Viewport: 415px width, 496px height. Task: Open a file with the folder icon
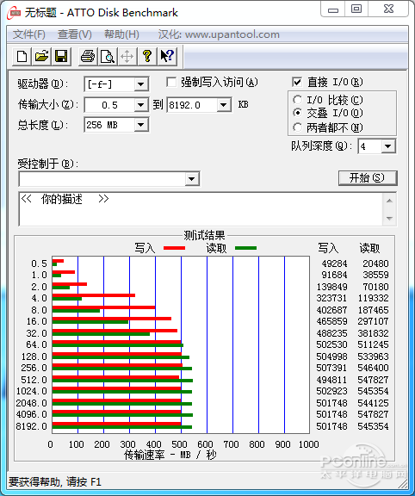pyautogui.click(x=41, y=57)
